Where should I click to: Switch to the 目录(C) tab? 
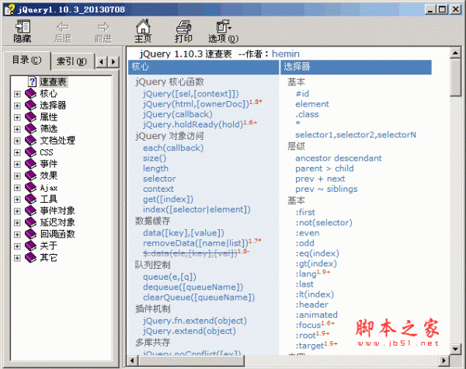(x=26, y=61)
